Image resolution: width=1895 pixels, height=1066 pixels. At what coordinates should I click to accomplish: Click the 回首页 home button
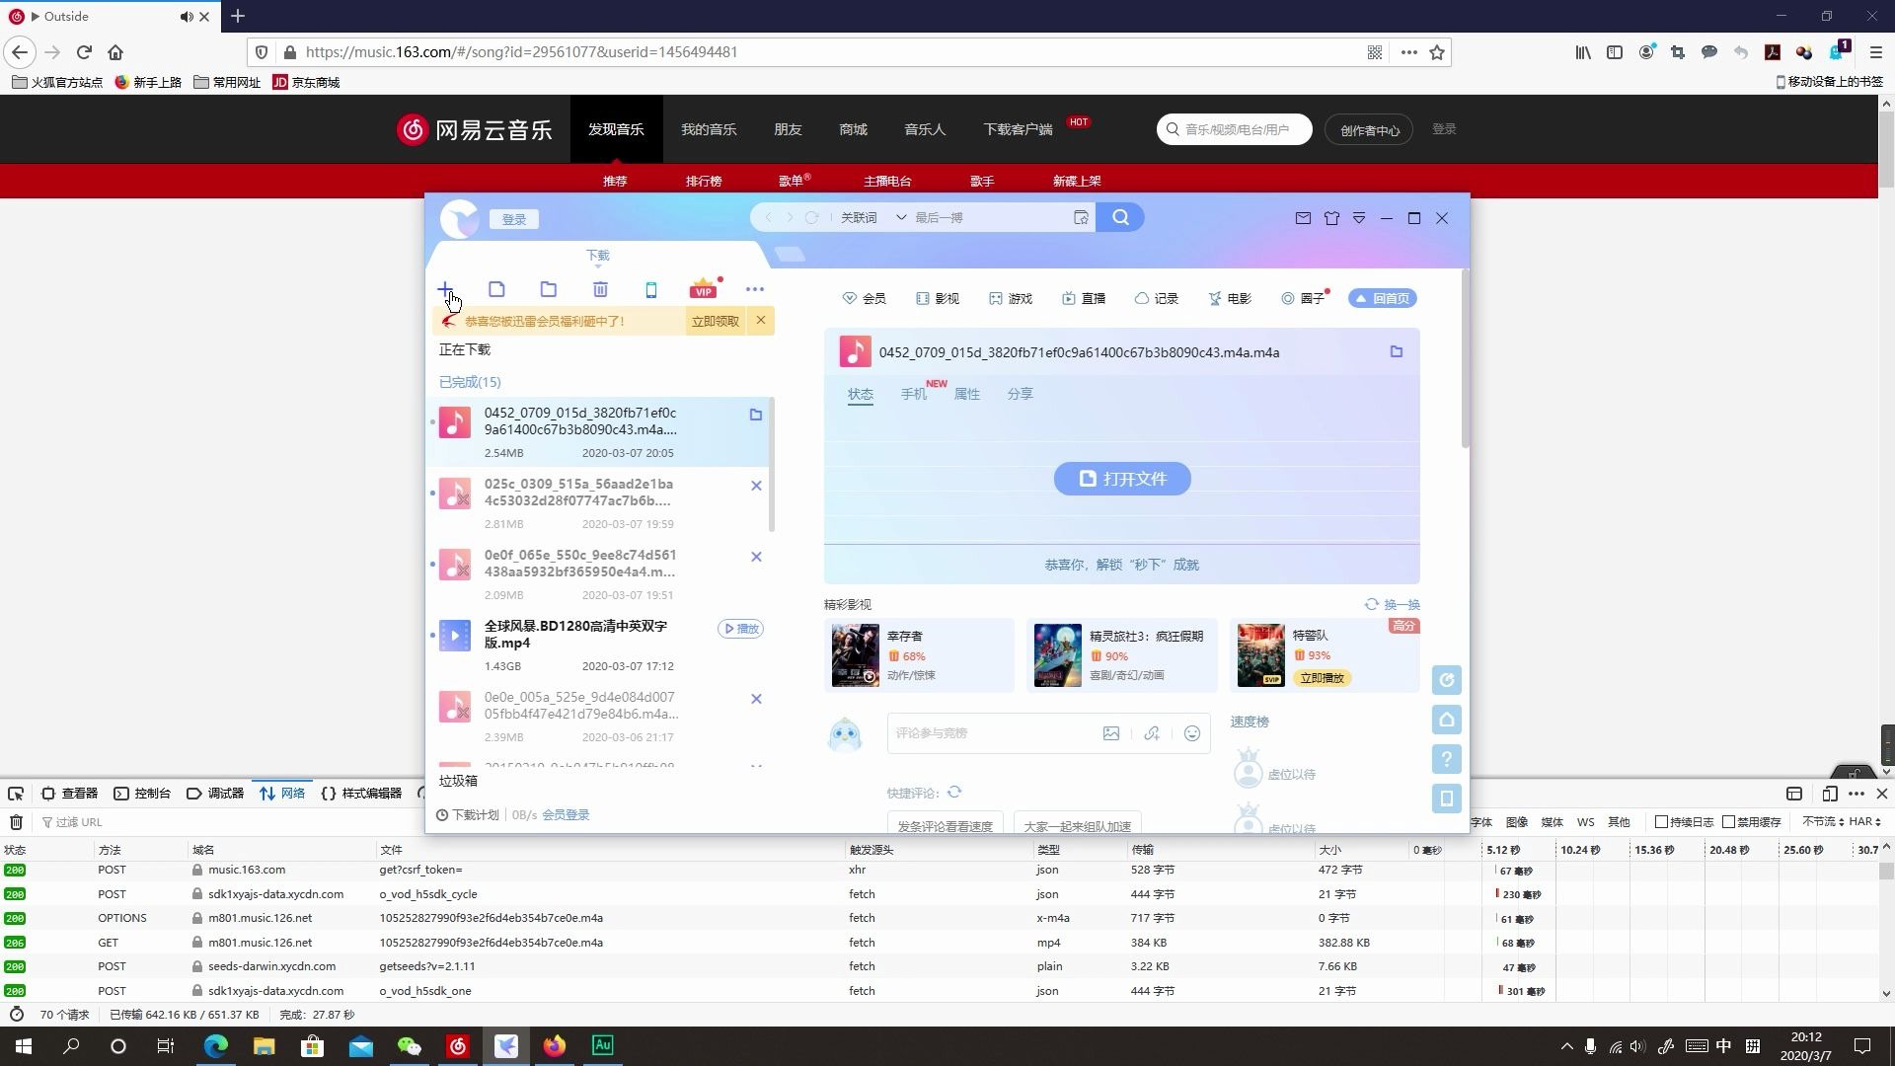pos(1383,298)
